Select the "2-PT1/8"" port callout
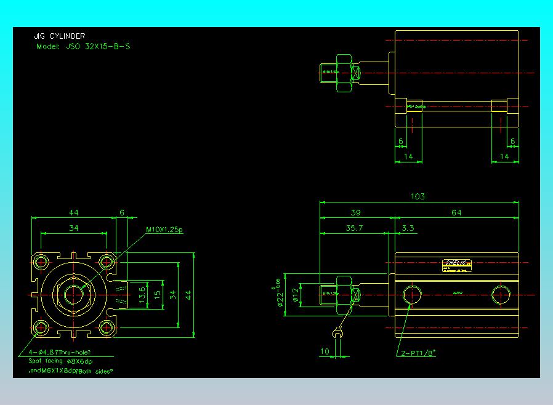 (x=418, y=353)
